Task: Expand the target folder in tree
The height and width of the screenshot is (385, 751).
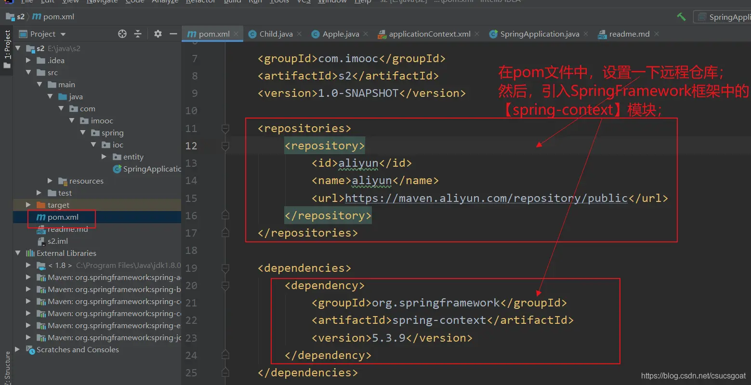Action: click(28, 205)
